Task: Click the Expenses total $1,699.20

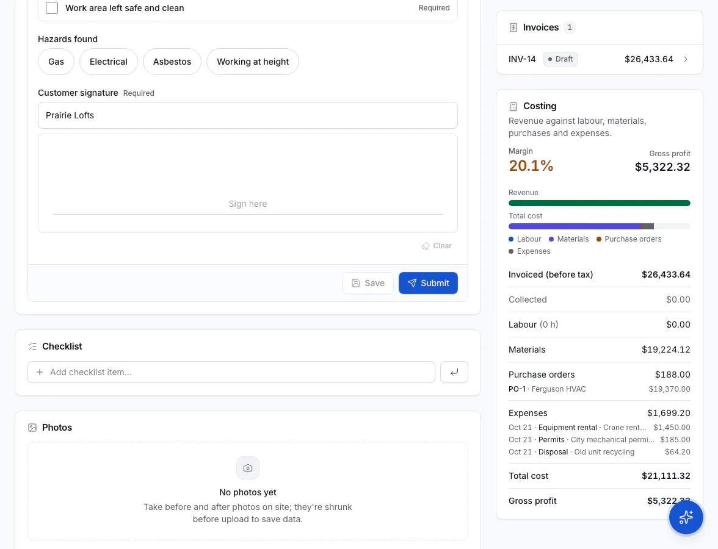Action: point(669,413)
